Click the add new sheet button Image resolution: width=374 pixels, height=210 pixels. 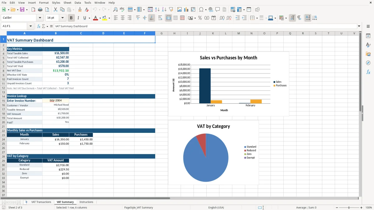(26, 202)
